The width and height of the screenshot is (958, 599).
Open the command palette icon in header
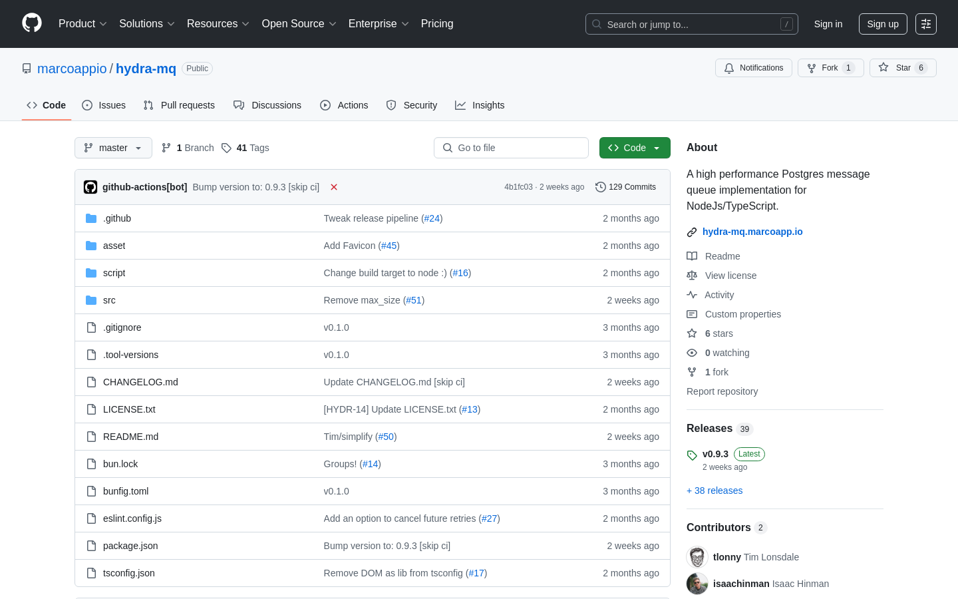coord(926,24)
